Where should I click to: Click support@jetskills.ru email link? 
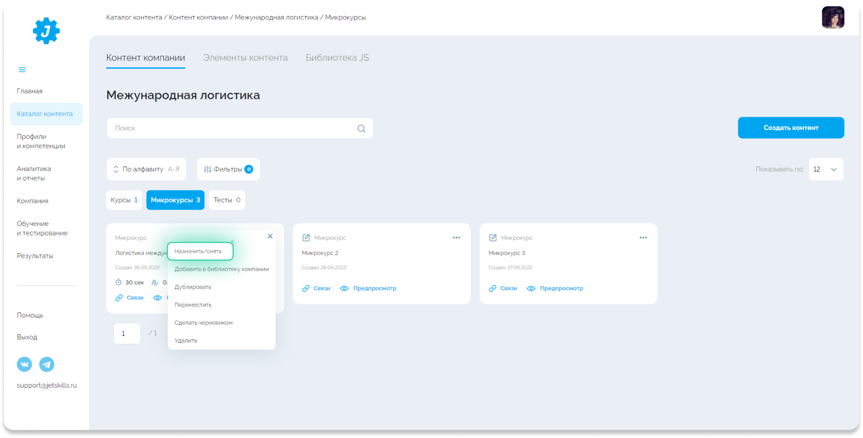tap(47, 386)
